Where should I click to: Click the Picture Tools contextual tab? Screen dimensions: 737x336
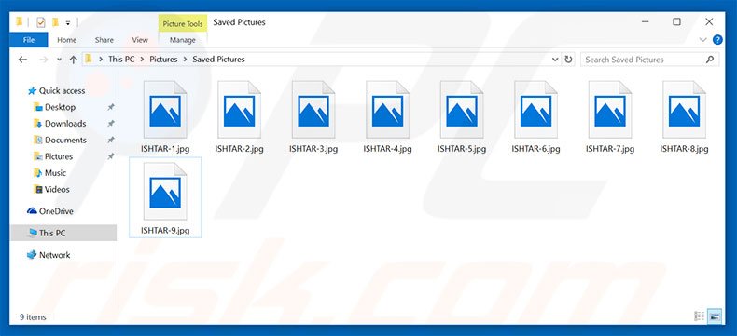pos(183,24)
